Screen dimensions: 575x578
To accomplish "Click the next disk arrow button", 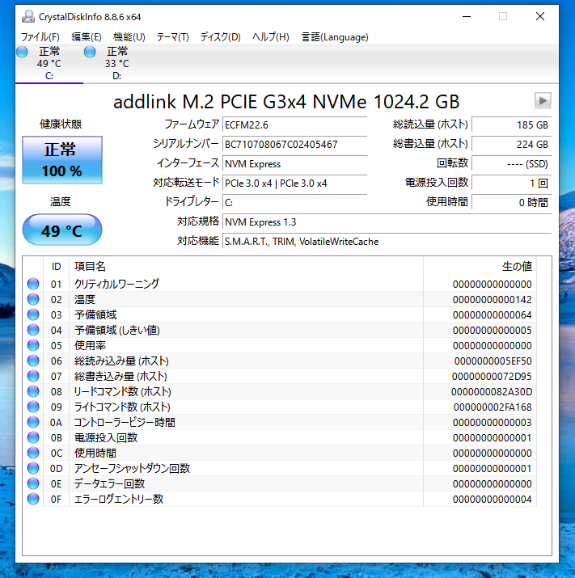I will 543,101.
